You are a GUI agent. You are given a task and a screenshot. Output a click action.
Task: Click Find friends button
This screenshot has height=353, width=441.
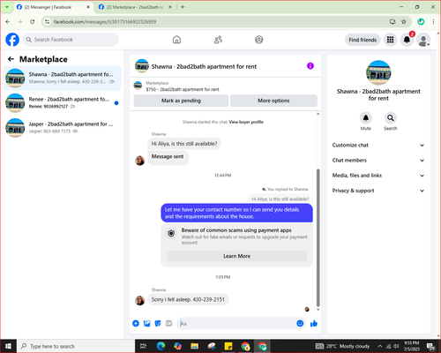(363, 40)
